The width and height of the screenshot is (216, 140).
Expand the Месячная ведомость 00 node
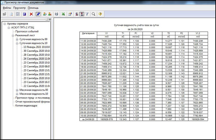point(17,90)
